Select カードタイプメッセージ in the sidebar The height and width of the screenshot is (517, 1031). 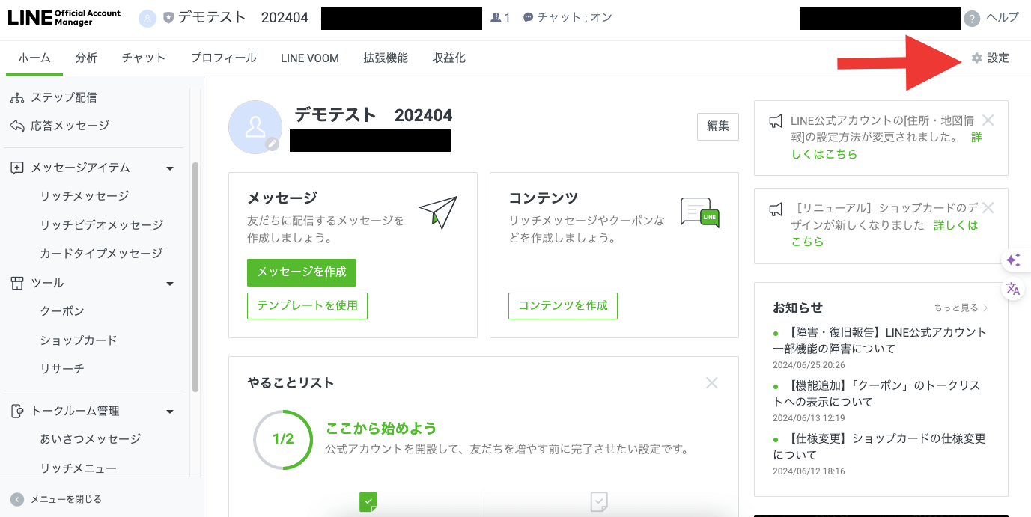tap(101, 254)
